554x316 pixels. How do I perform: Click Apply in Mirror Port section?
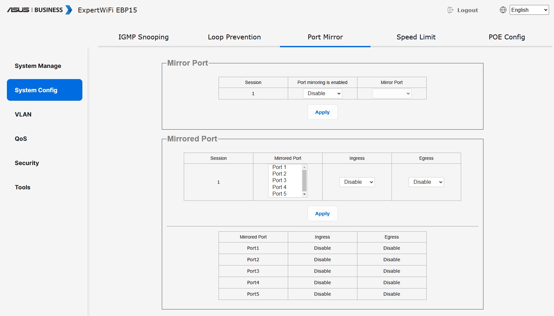[x=322, y=112]
